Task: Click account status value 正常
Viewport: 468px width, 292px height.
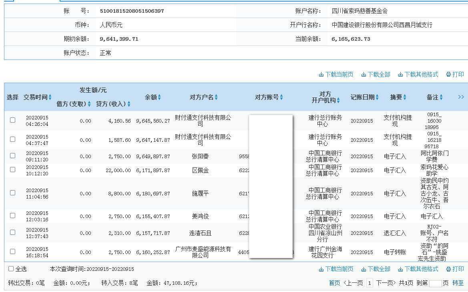Action: pos(105,53)
